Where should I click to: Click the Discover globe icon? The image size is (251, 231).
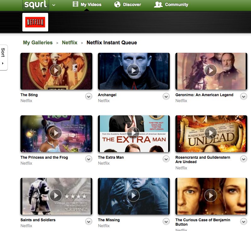(x=117, y=4)
